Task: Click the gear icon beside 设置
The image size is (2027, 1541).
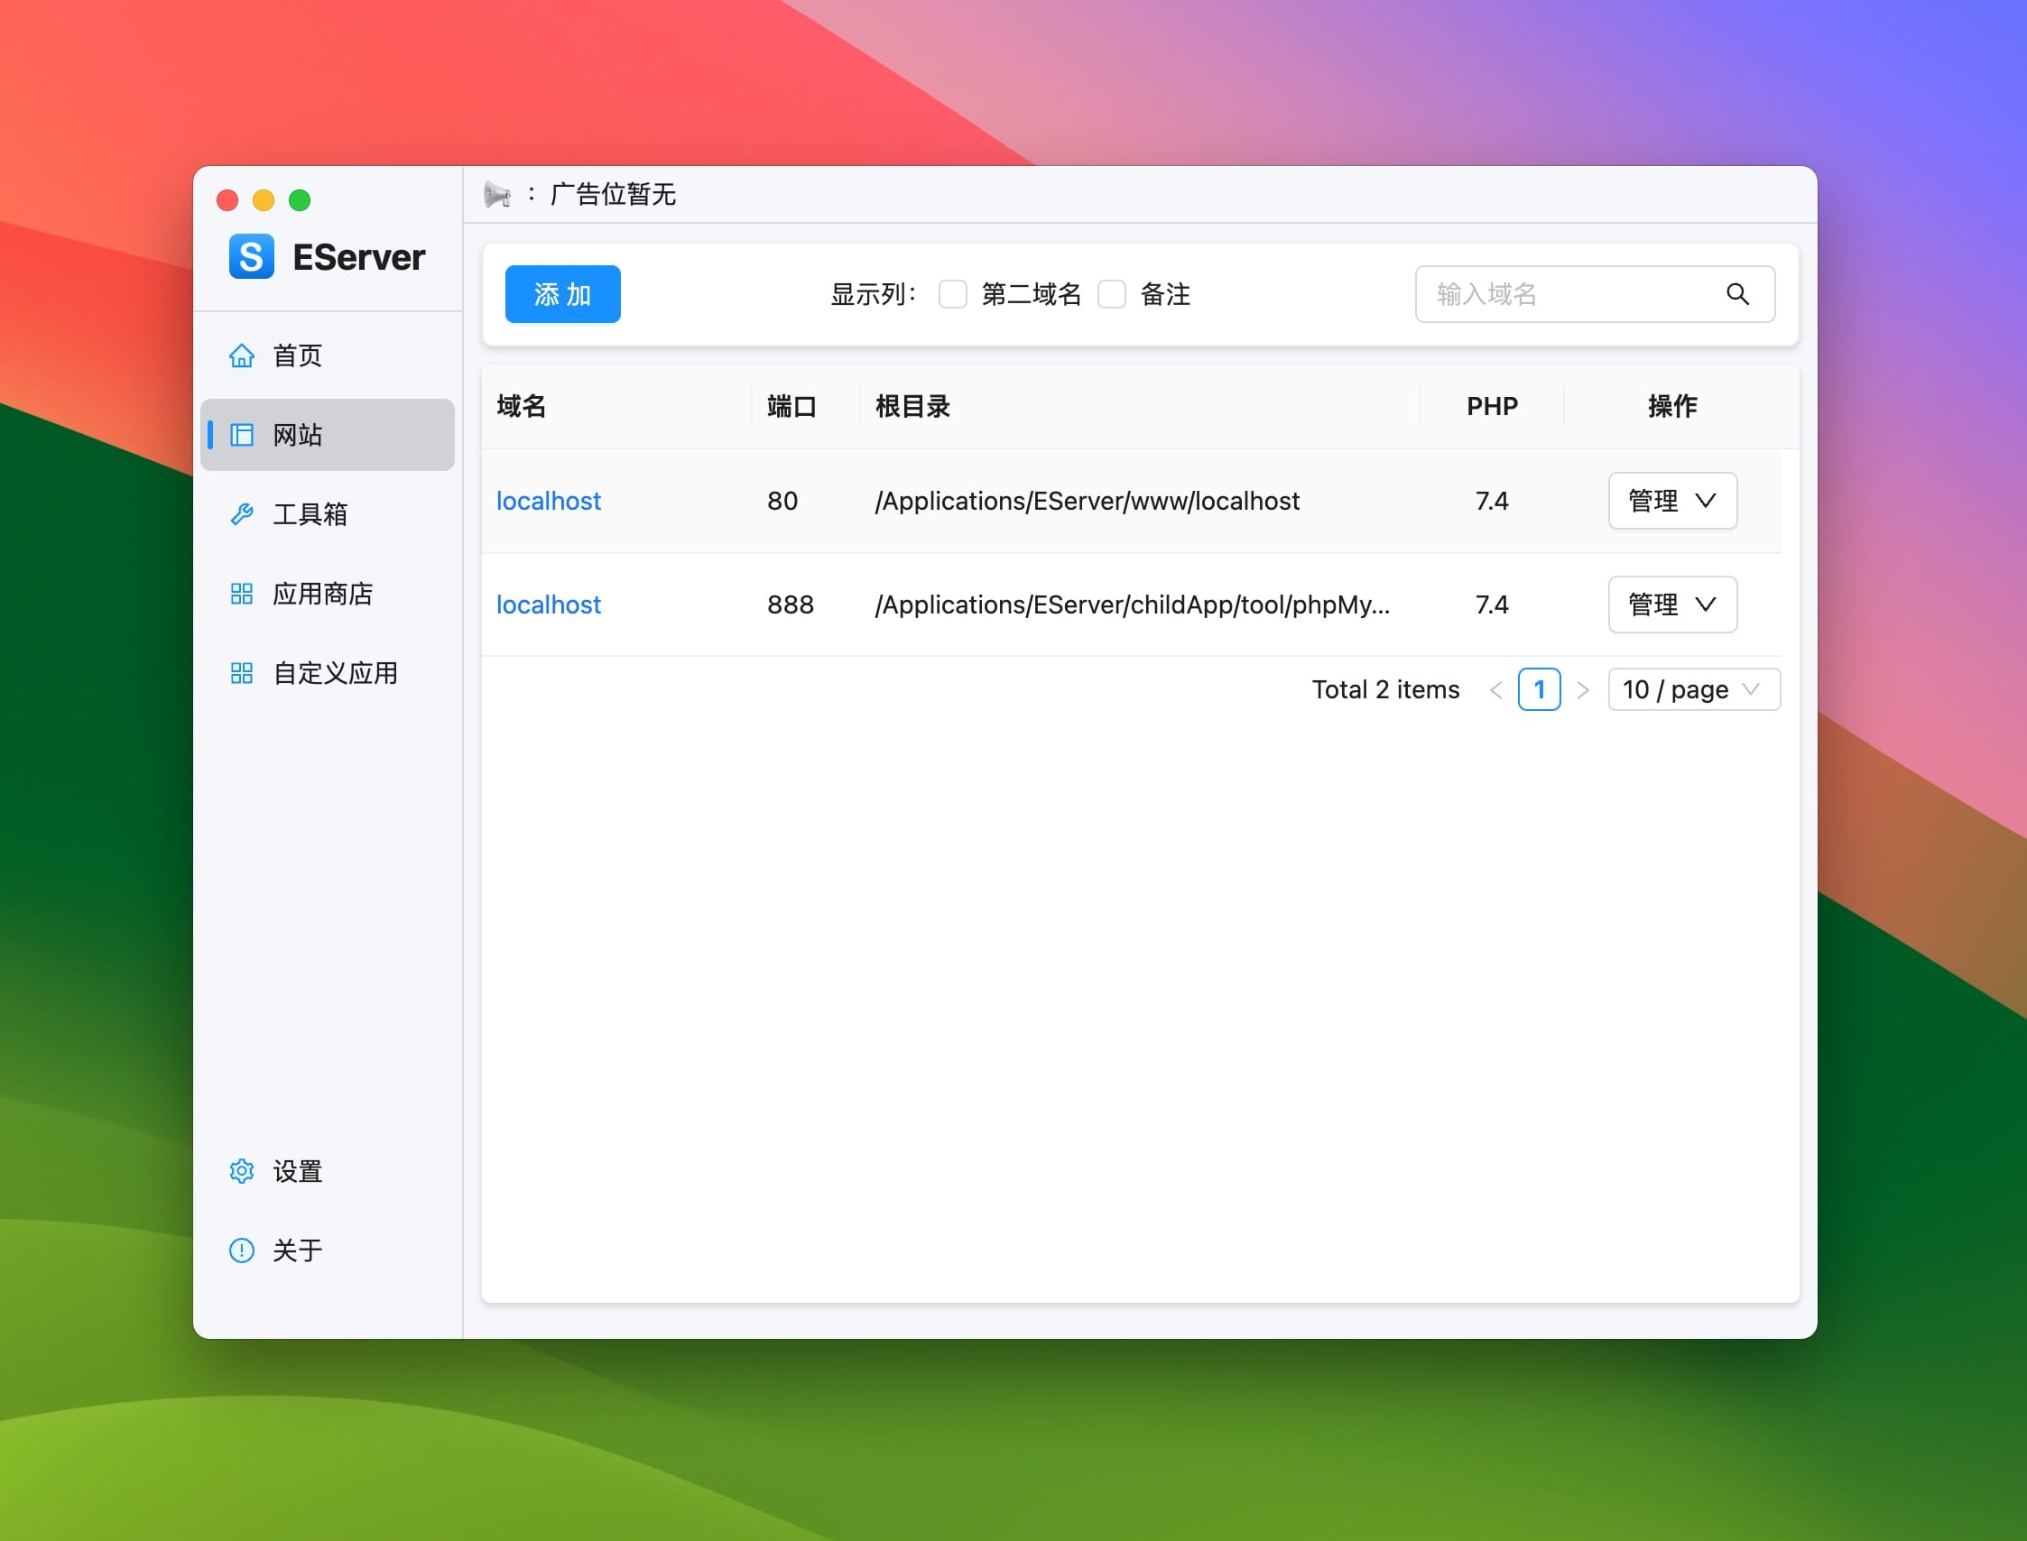Action: (x=241, y=1171)
